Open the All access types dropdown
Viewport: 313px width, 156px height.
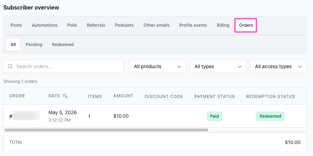pos(279,66)
